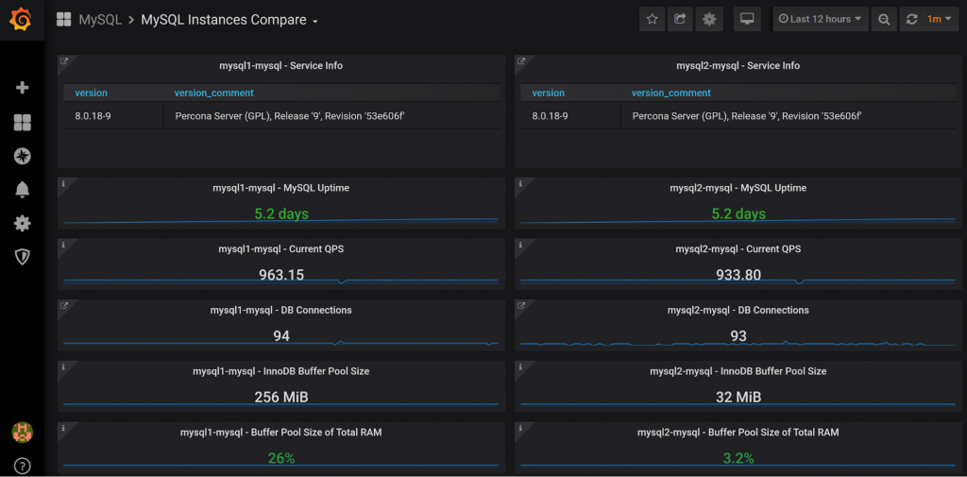This screenshot has height=477, width=967.
Task: Open the Last 12 hours time picker
Action: pyautogui.click(x=820, y=20)
